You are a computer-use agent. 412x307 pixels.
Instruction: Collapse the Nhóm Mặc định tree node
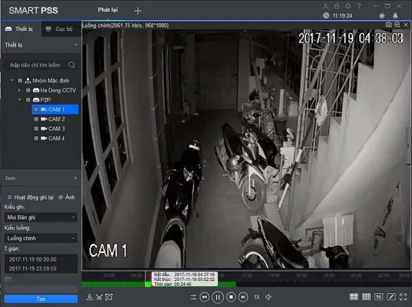tap(12, 80)
